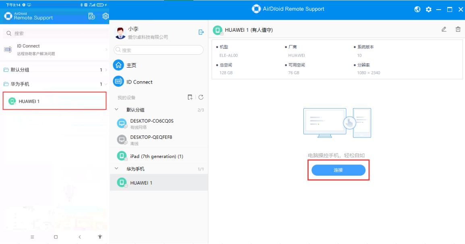Tap the phone recent-apps menu button

click(32, 237)
